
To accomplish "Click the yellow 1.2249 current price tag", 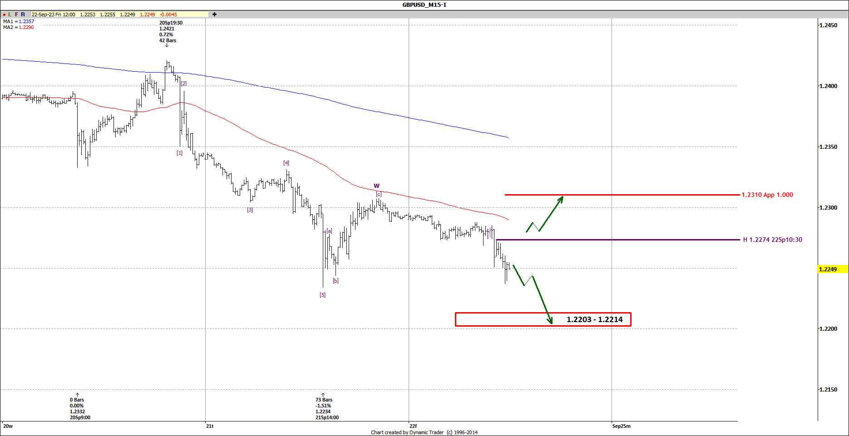I will click(833, 269).
